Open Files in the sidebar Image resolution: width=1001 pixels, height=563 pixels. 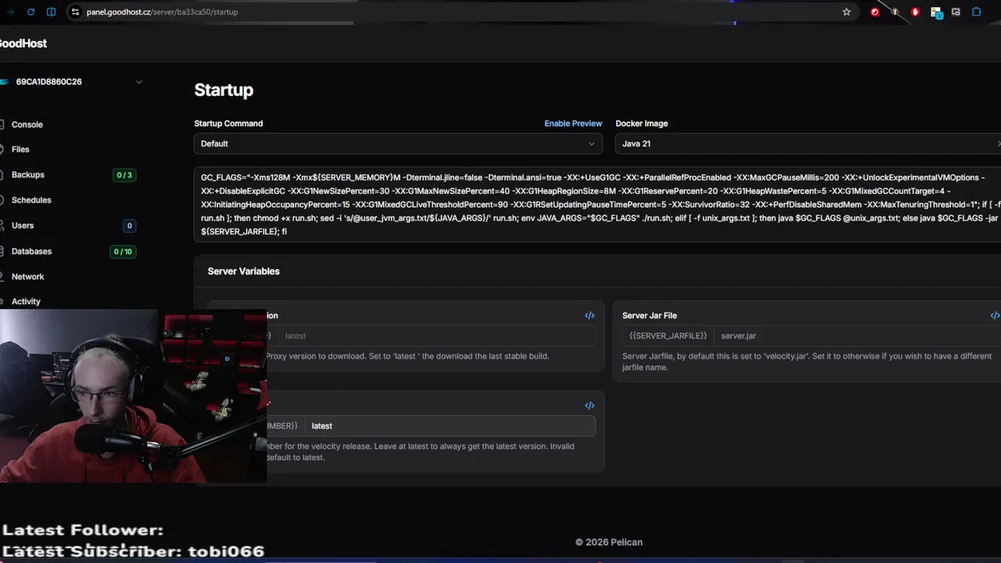point(20,149)
